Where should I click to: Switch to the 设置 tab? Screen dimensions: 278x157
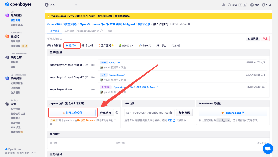click(110, 31)
